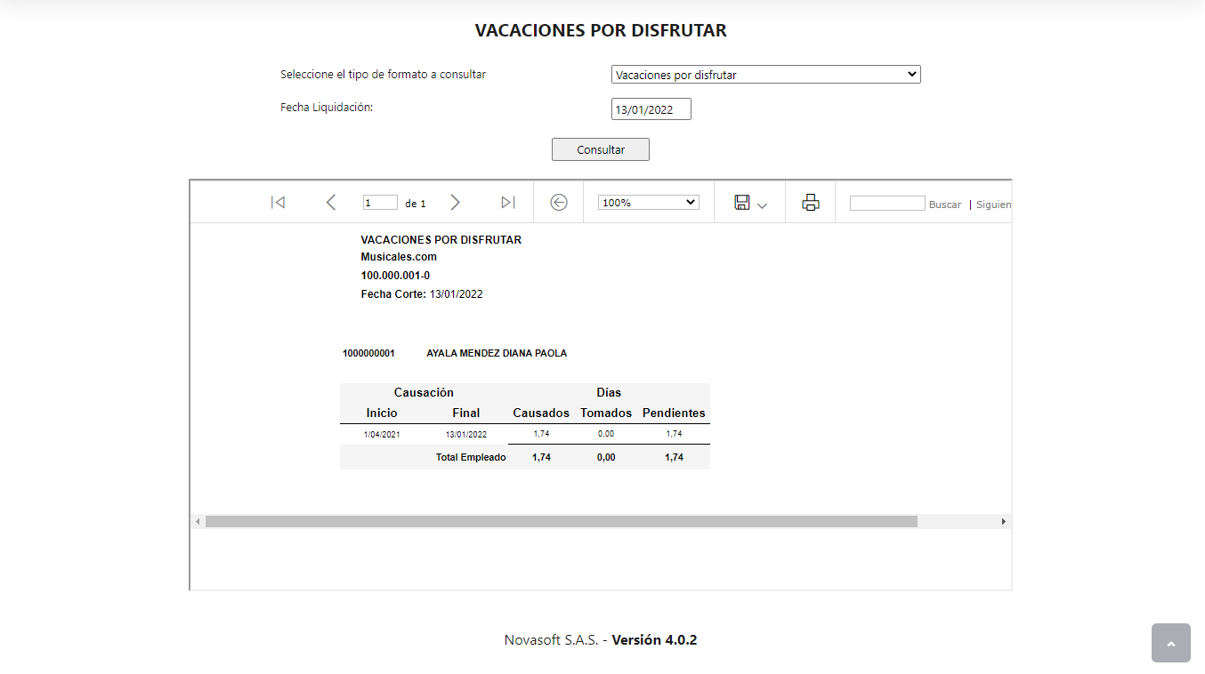Print the vacation report

point(810,202)
